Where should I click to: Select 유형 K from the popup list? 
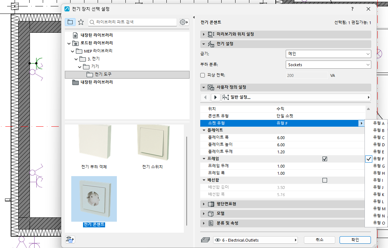(x=376, y=194)
